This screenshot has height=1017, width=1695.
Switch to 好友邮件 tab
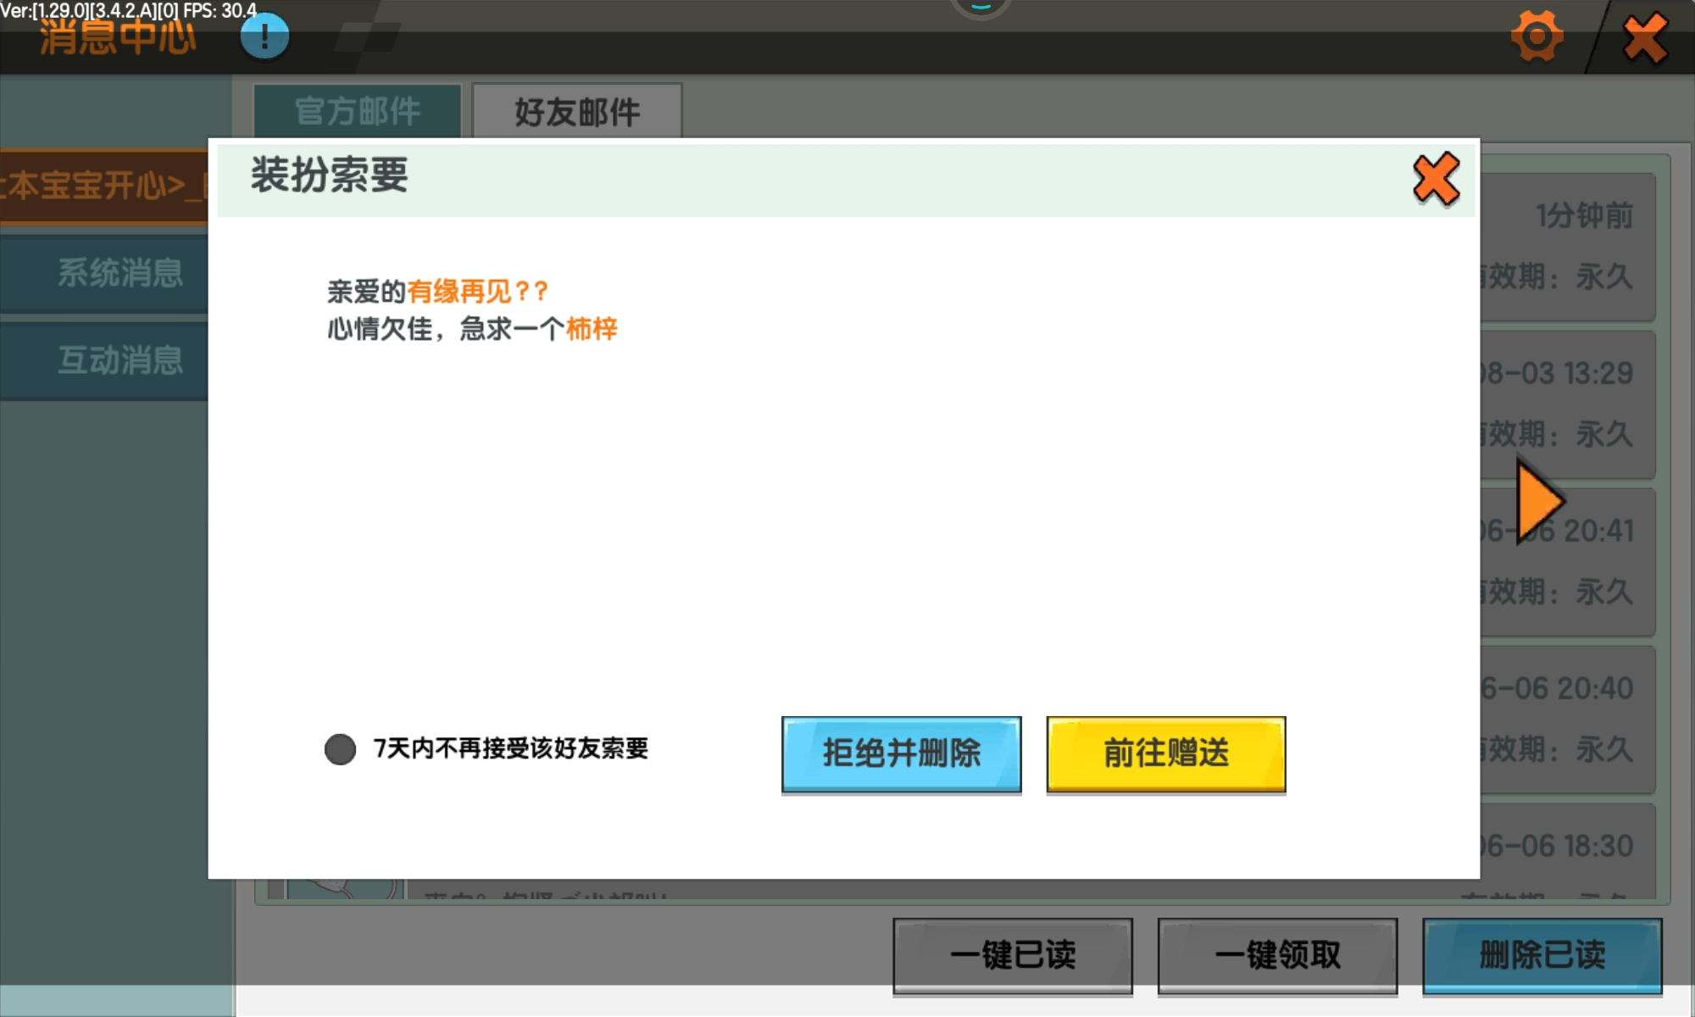(x=576, y=111)
